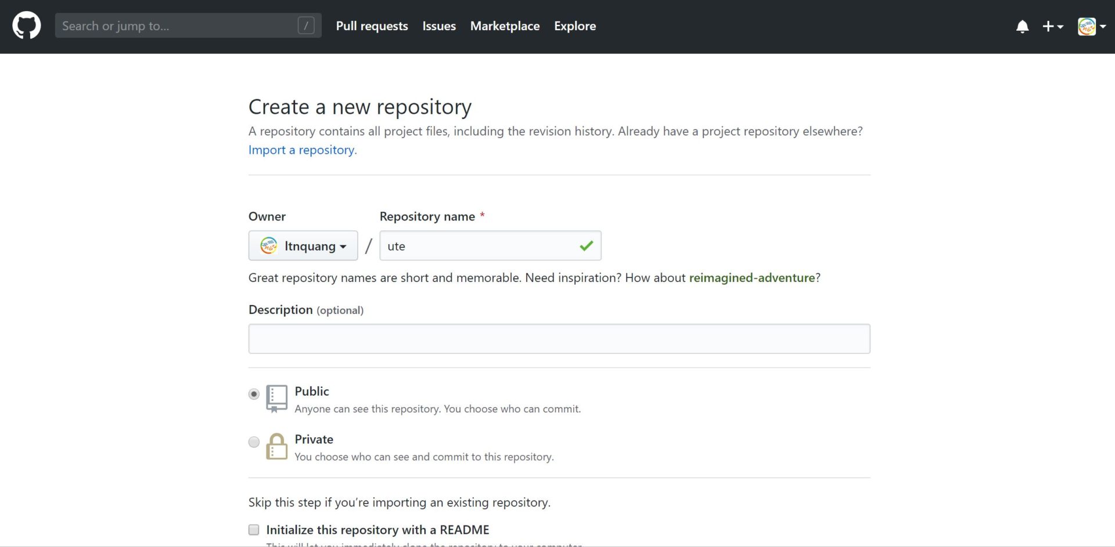1115x547 pixels.
Task: Focus the Description input field
Action: tap(559, 339)
